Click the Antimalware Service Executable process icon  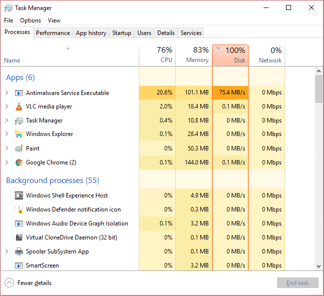pos(19,93)
